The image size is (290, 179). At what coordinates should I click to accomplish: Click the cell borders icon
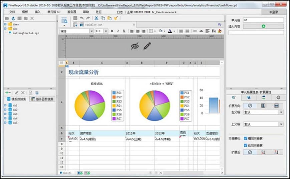coord(151,31)
